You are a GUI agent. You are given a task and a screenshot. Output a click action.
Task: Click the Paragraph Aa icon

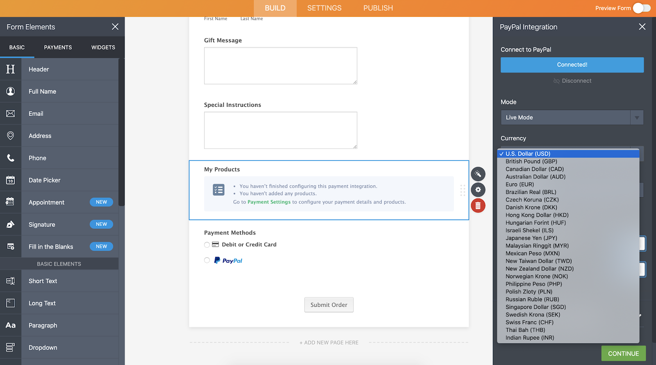(11, 325)
